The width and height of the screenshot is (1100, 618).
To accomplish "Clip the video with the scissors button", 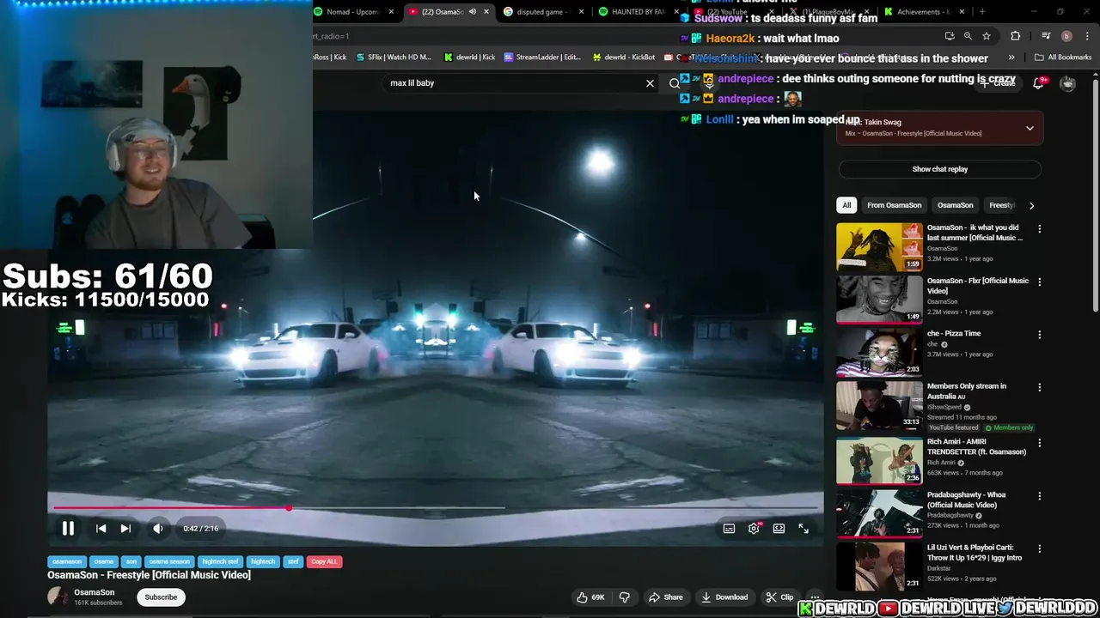I will pos(780,597).
